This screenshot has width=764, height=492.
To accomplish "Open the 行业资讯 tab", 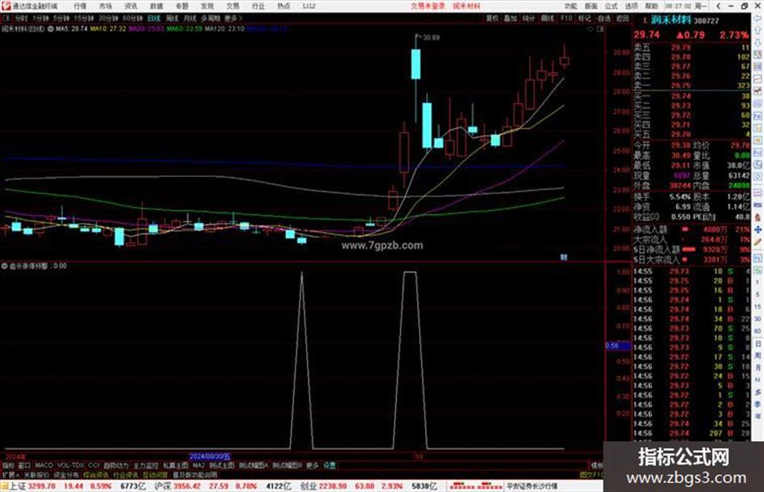I will coord(125,475).
